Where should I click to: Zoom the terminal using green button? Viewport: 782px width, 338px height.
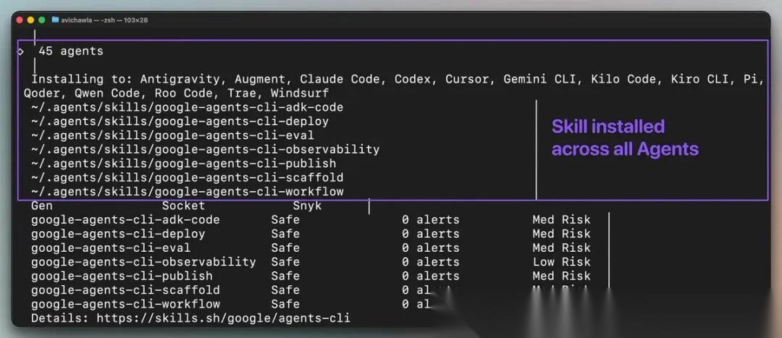click(41, 20)
